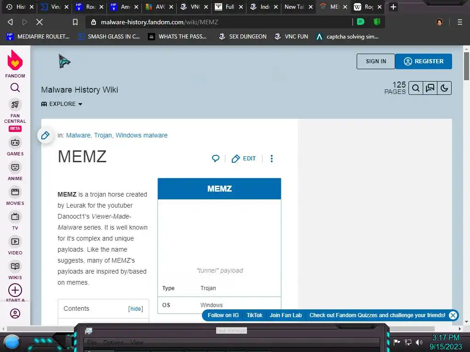Click the browser forward arrow
The image size is (470, 352).
25,22
